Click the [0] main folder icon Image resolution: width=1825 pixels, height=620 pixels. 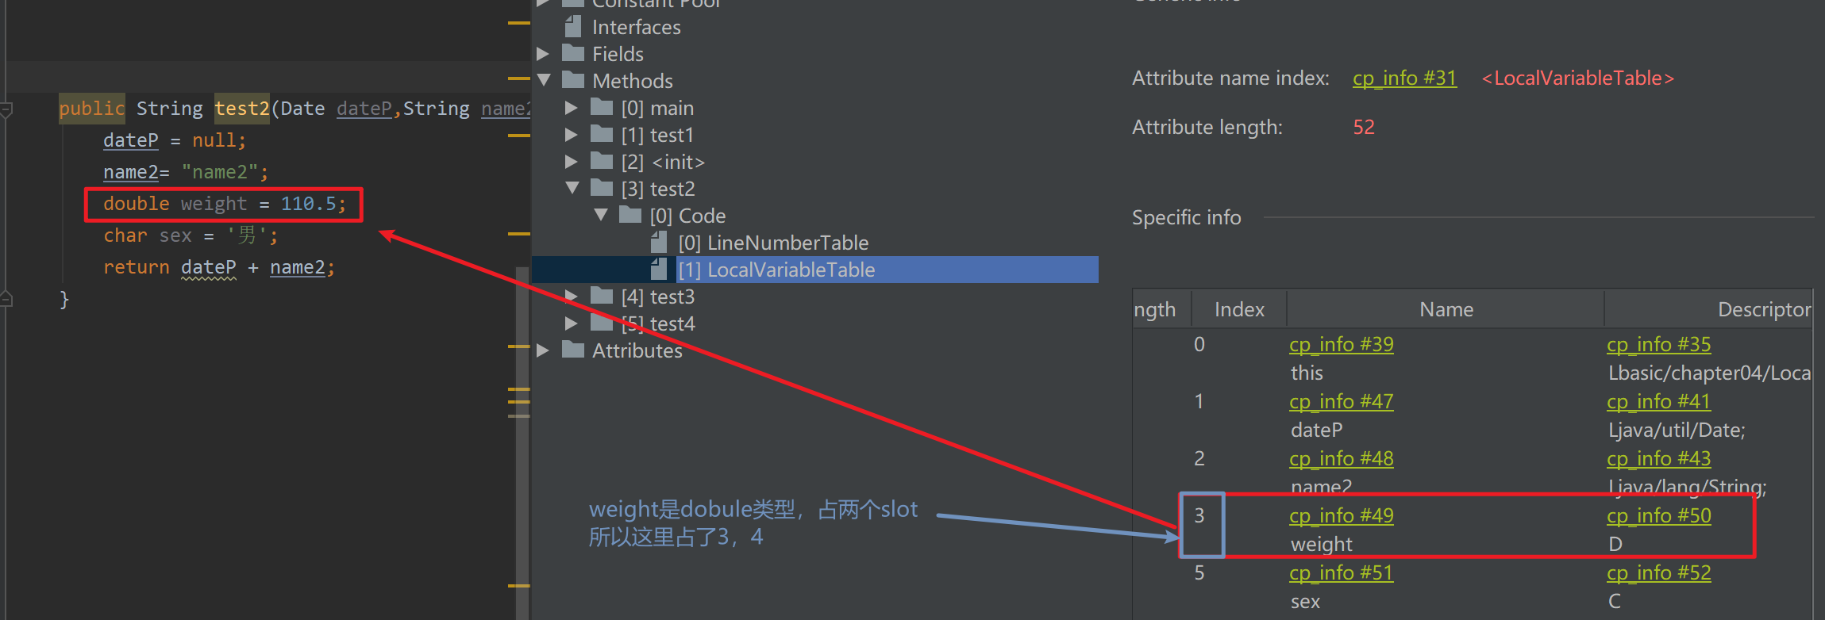[602, 108]
